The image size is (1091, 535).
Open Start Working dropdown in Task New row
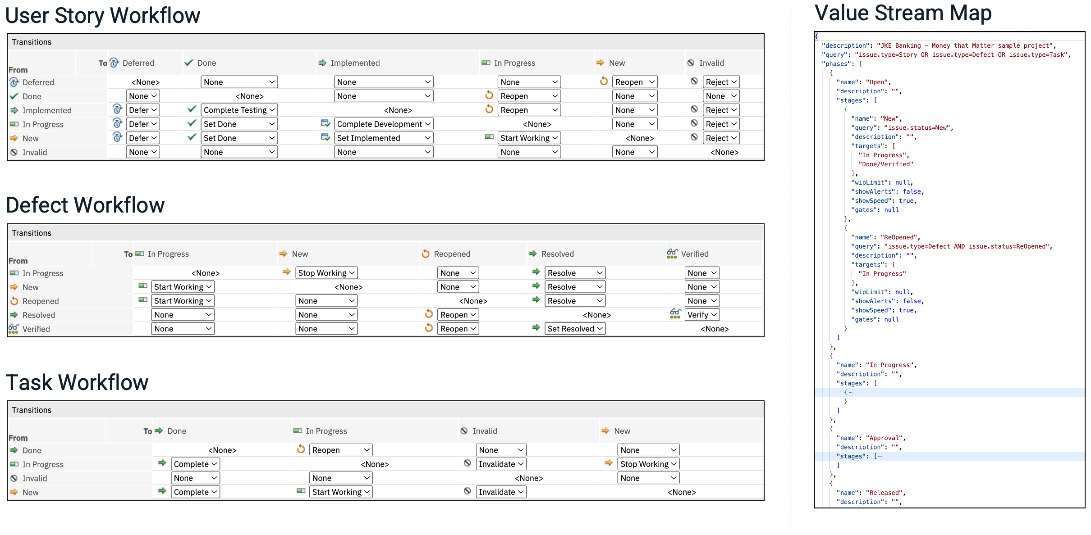(x=341, y=492)
